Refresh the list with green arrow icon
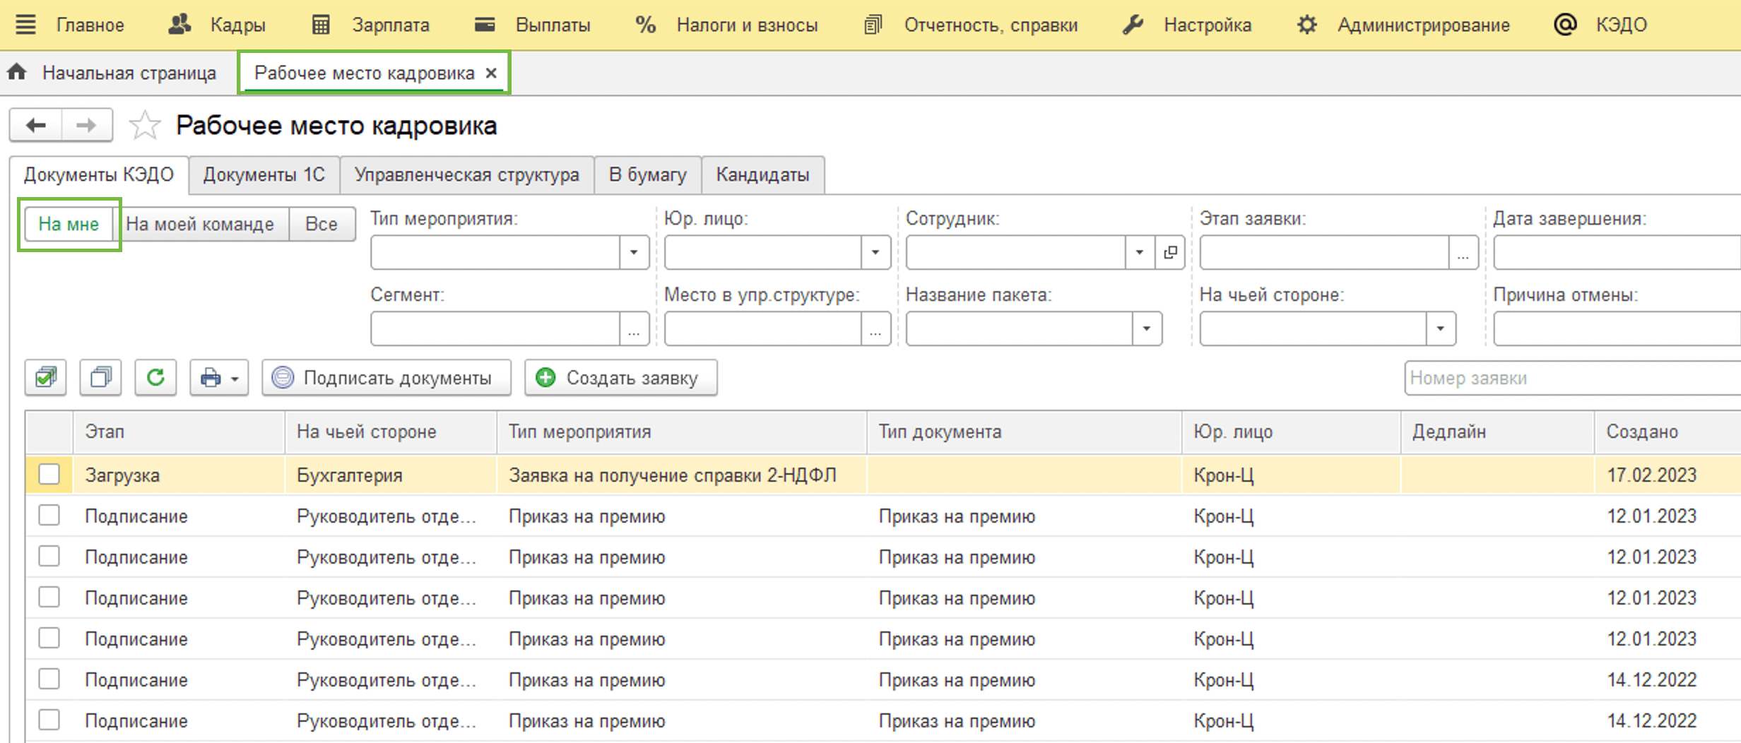The image size is (1741, 743). (155, 378)
